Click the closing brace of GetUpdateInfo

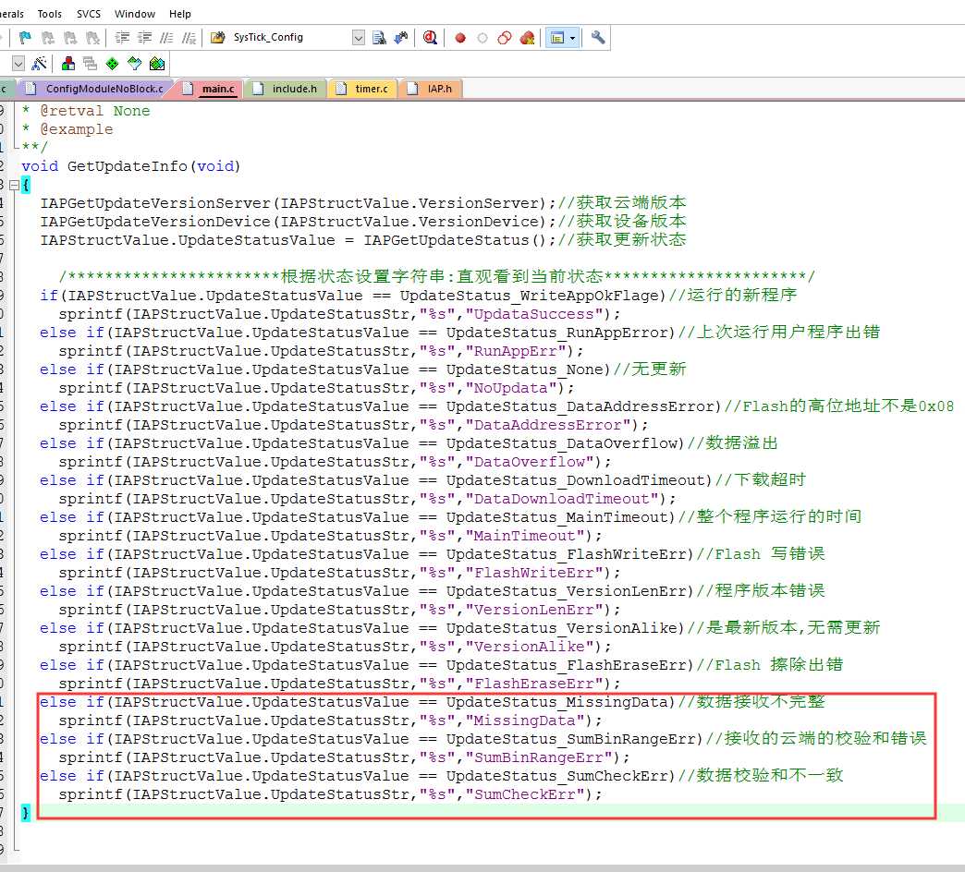pos(25,812)
